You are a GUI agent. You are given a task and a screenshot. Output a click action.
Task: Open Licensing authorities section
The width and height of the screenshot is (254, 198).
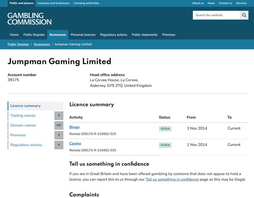coord(86,3)
